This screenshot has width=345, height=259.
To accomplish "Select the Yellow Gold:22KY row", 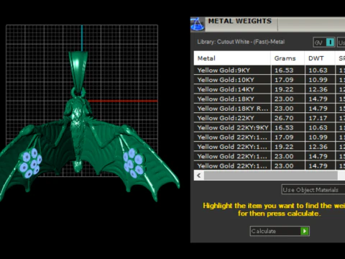I will (270, 118).
